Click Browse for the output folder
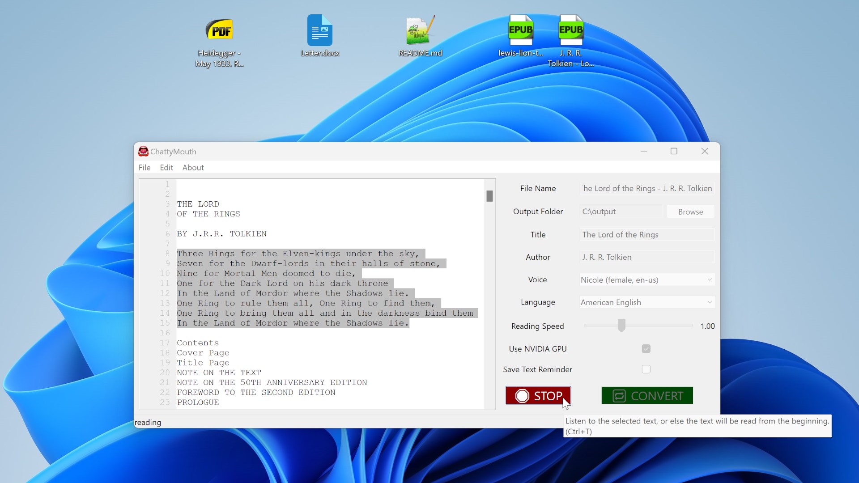Image resolution: width=859 pixels, height=483 pixels. 690,212
